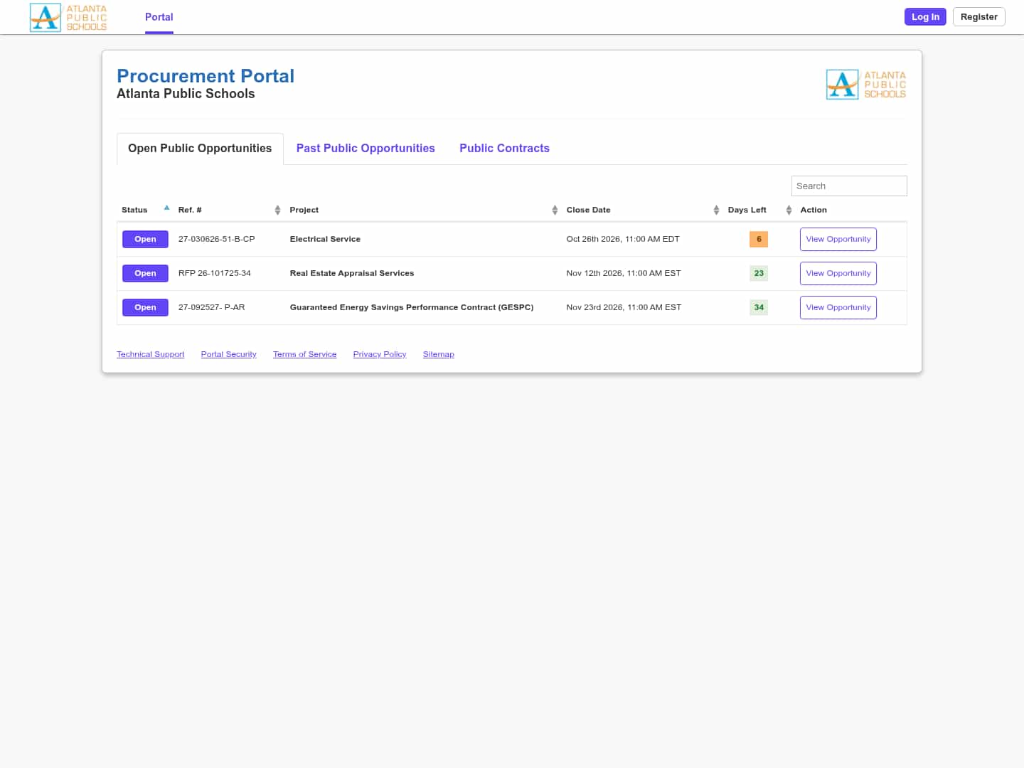
Task: Open the Technical Support link
Action: coord(150,354)
